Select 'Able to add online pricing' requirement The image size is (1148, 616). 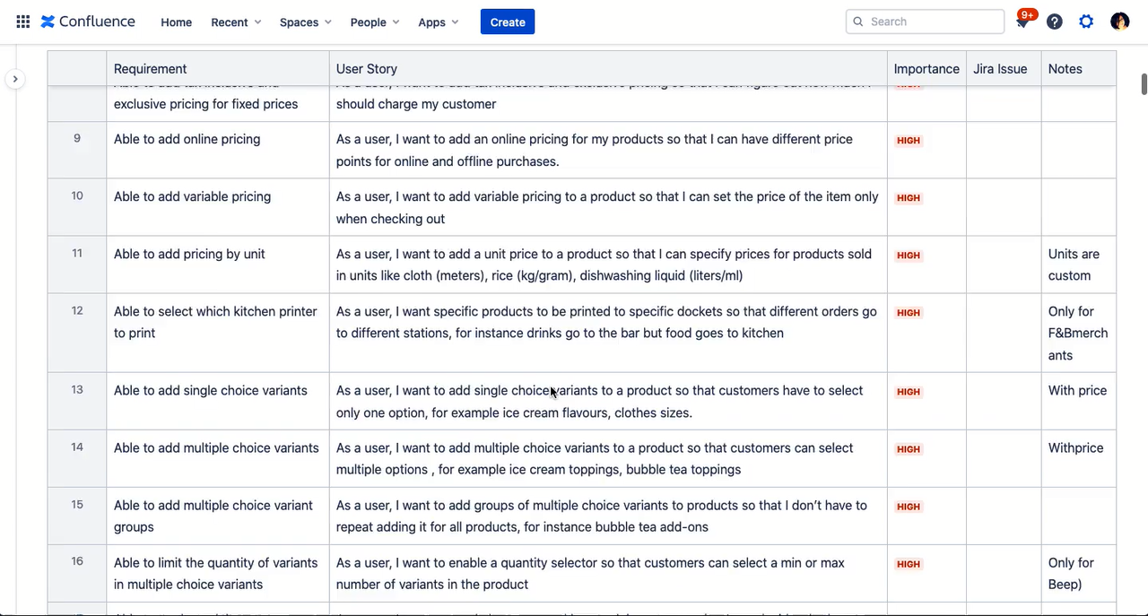coord(187,139)
